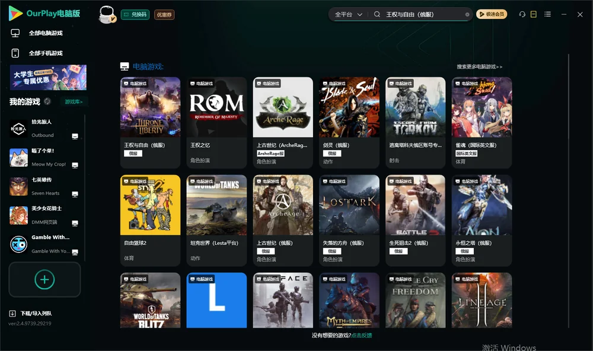Click the 俄服 tag under 剑灵
593x351 pixels.
(332, 154)
